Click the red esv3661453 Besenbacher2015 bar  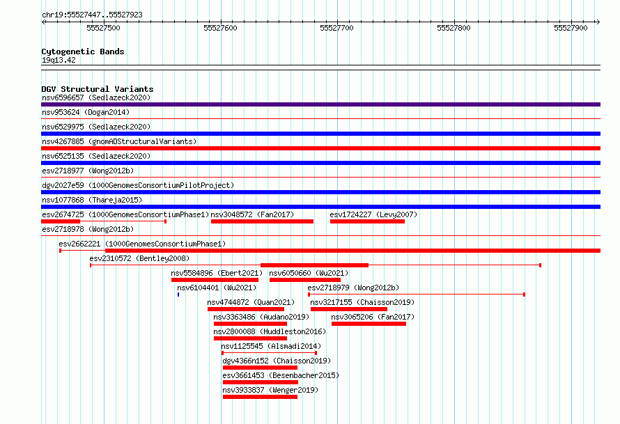(260, 382)
